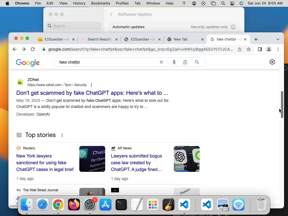Screen dimensions: 288x216
Task: Go forward in Chrome browser history
Action: pos(24,49)
